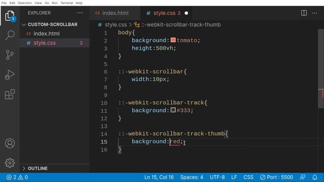Click the feedback icon in status bar

[303, 177]
